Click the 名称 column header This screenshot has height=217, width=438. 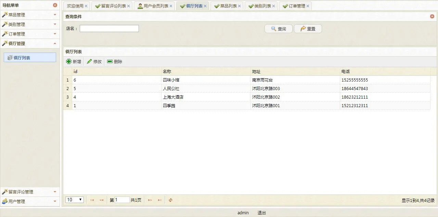(206, 72)
